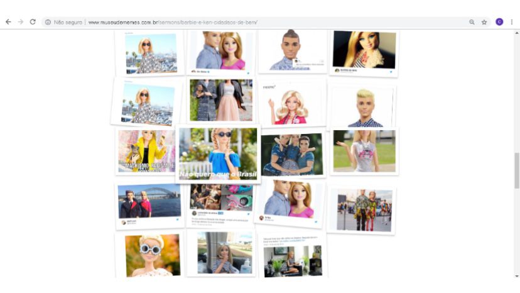Open the top-row Barbie at marina thumbnail
Image resolution: width=520 pixels, height=293 pixels.
click(x=150, y=53)
